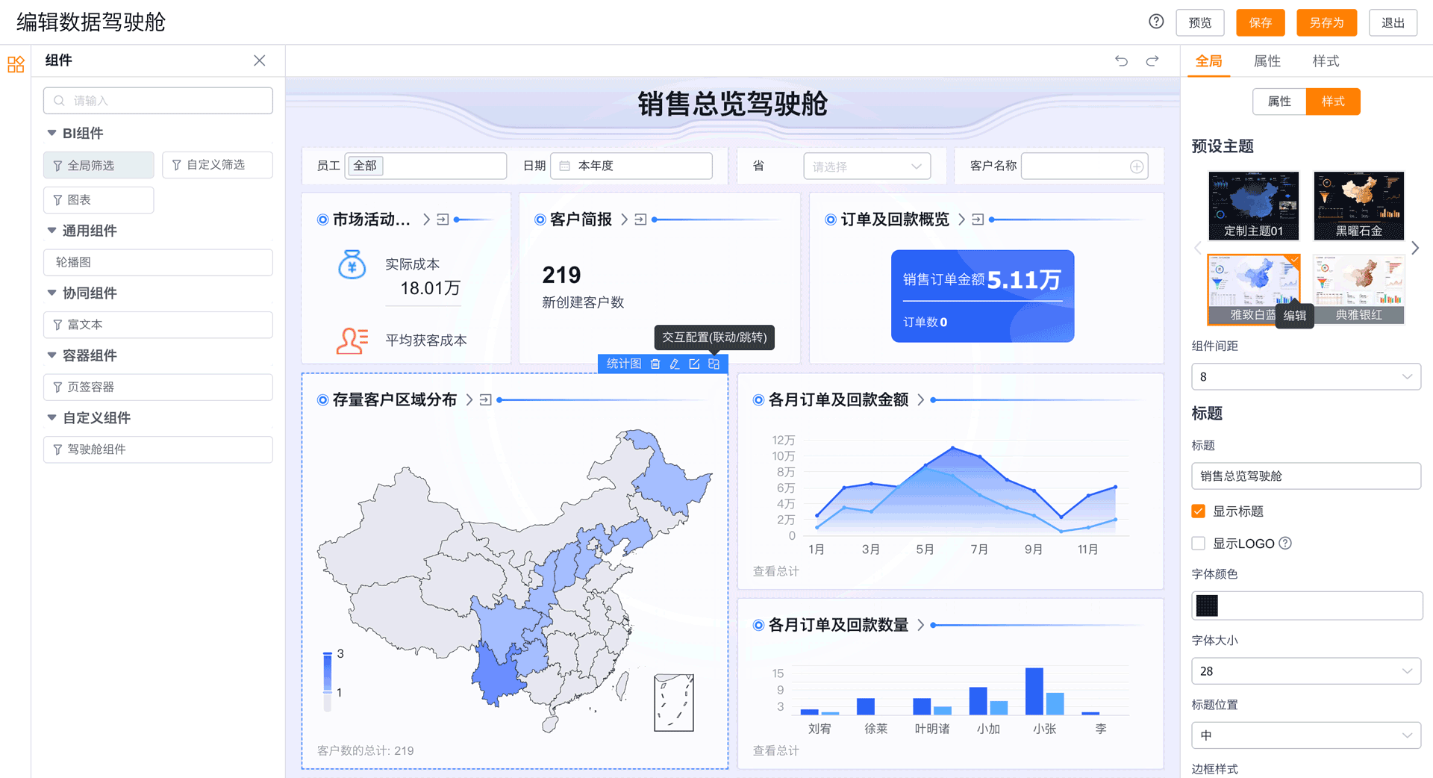This screenshot has width=1433, height=778.
Task: Open the 组件间距 dropdown showing 8
Action: pyautogui.click(x=1306, y=377)
